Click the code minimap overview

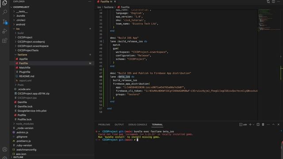coord(269,20)
